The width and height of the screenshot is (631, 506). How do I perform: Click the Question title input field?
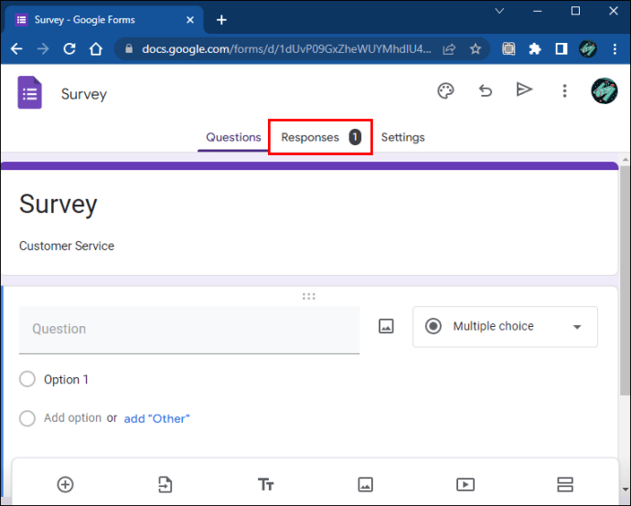pyautogui.click(x=188, y=329)
